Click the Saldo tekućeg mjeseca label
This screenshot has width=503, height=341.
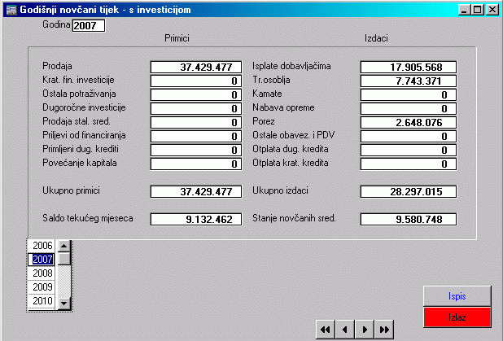click(88, 218)
